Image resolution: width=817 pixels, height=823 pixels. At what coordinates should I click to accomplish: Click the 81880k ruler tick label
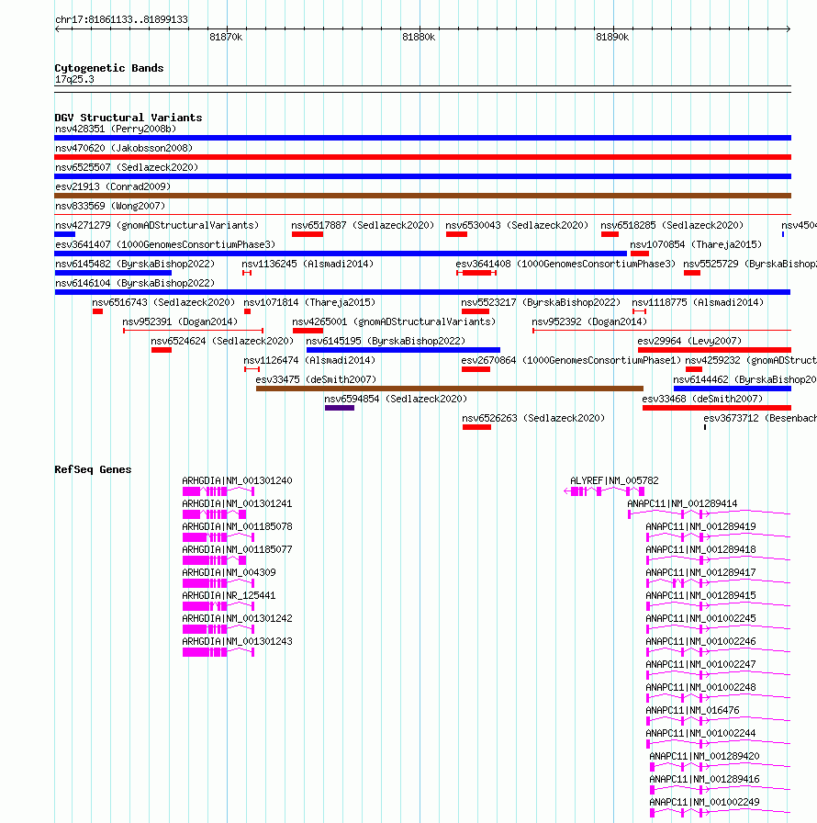[419, 38]
